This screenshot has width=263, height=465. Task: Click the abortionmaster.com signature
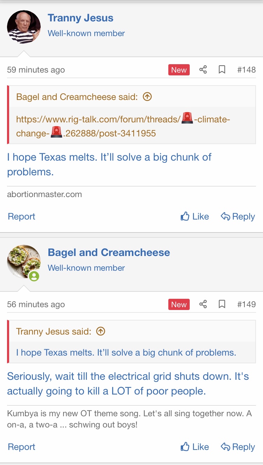tap(45, 194)
